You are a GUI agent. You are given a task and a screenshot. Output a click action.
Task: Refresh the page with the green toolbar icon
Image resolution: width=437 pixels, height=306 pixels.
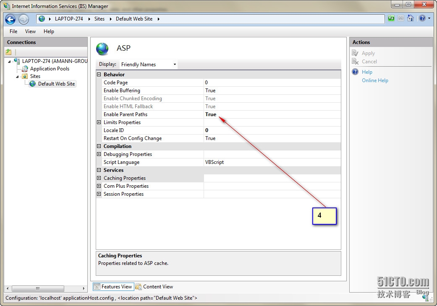(x=391, y=18)
